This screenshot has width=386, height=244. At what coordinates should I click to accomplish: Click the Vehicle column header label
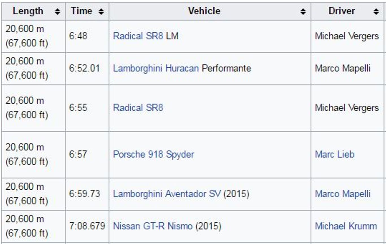[204, 11]
